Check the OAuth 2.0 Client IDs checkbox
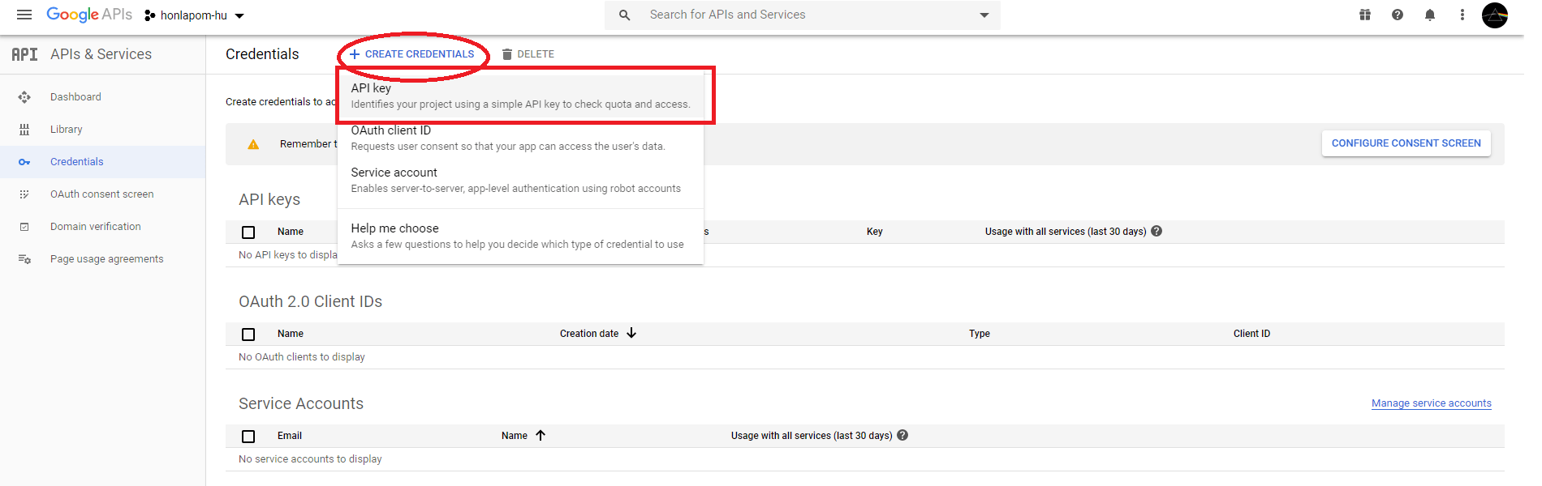1542x486 pixels. pyautogui.click(x=248, y=335)
